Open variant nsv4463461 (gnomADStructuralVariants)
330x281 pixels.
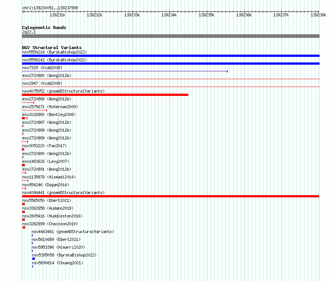click(73, 232)
